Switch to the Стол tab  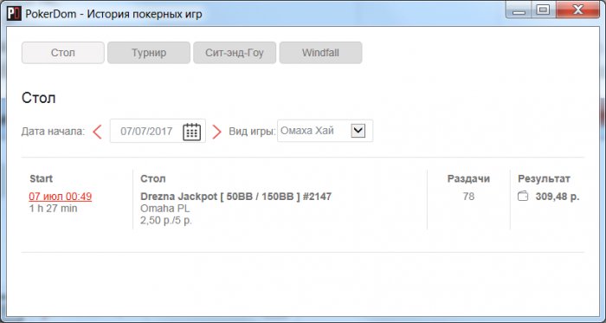(x=63, y=53)
